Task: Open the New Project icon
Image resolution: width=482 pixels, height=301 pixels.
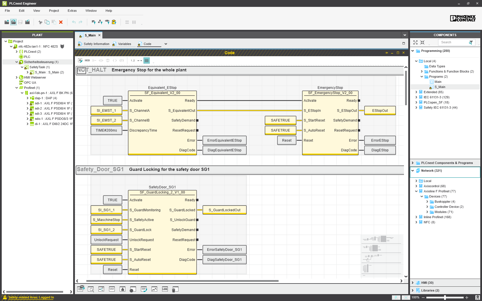Action: coord(6,22)
